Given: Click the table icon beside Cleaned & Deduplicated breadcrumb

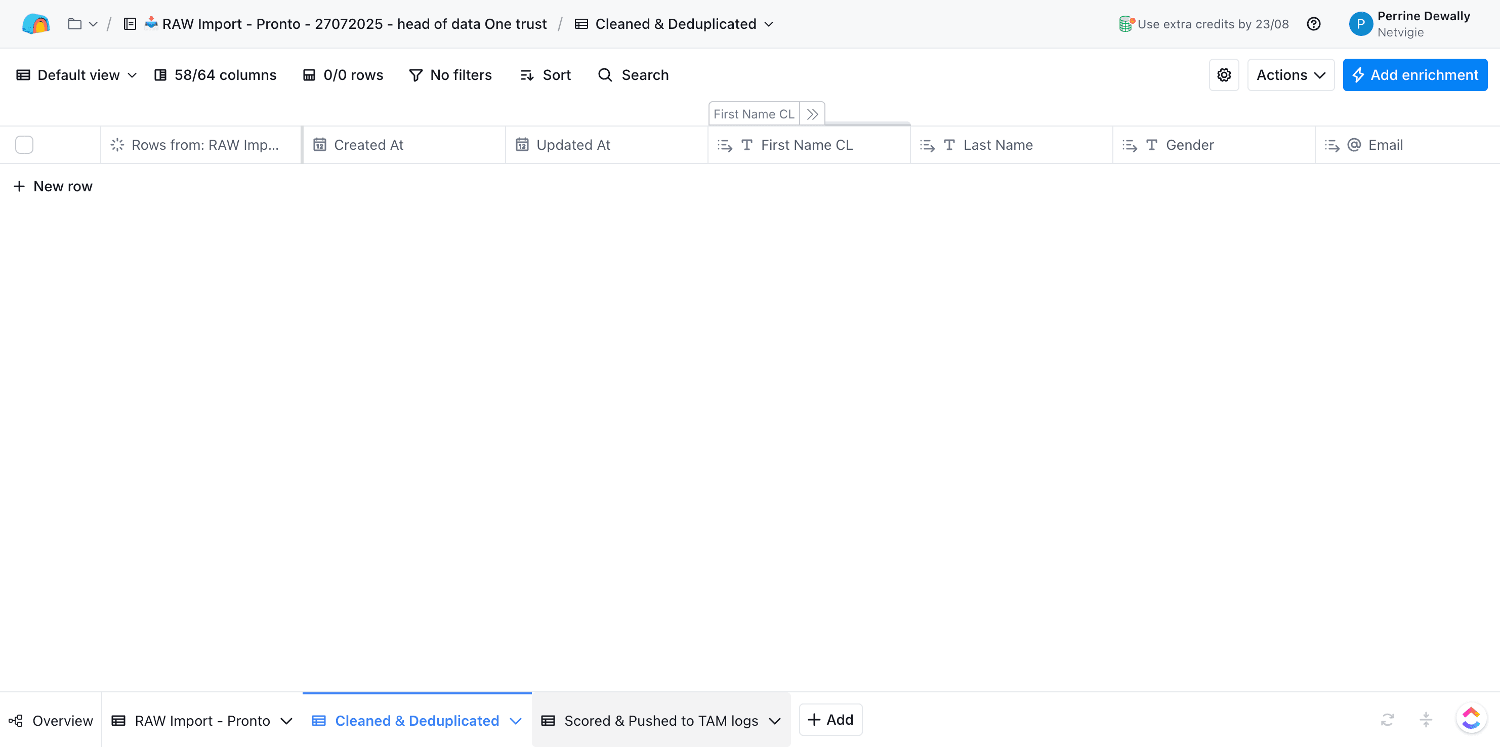Looking at the screenshot, I should tap(581, 24).
